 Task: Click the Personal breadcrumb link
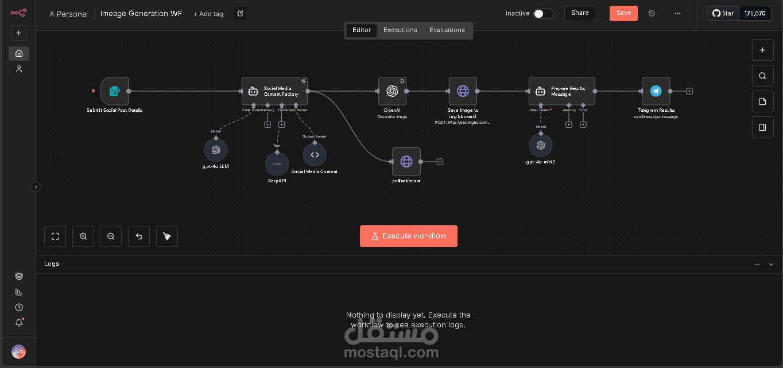click(68, 14)
